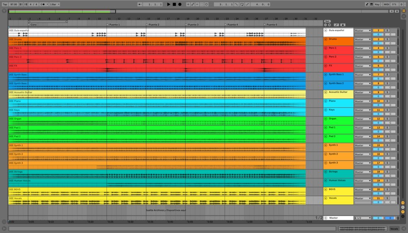Viewport: 408px width, 233px height.
Task: Show the In/Out section with I-O button
Action: click(x=402, y=203)
